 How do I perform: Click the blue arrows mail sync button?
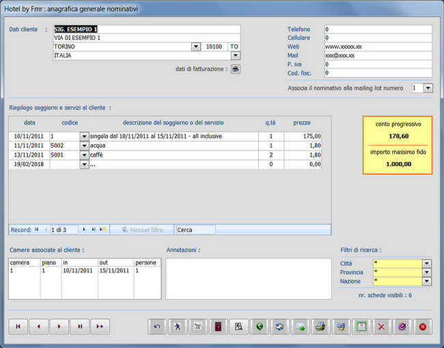pos(279,326)
